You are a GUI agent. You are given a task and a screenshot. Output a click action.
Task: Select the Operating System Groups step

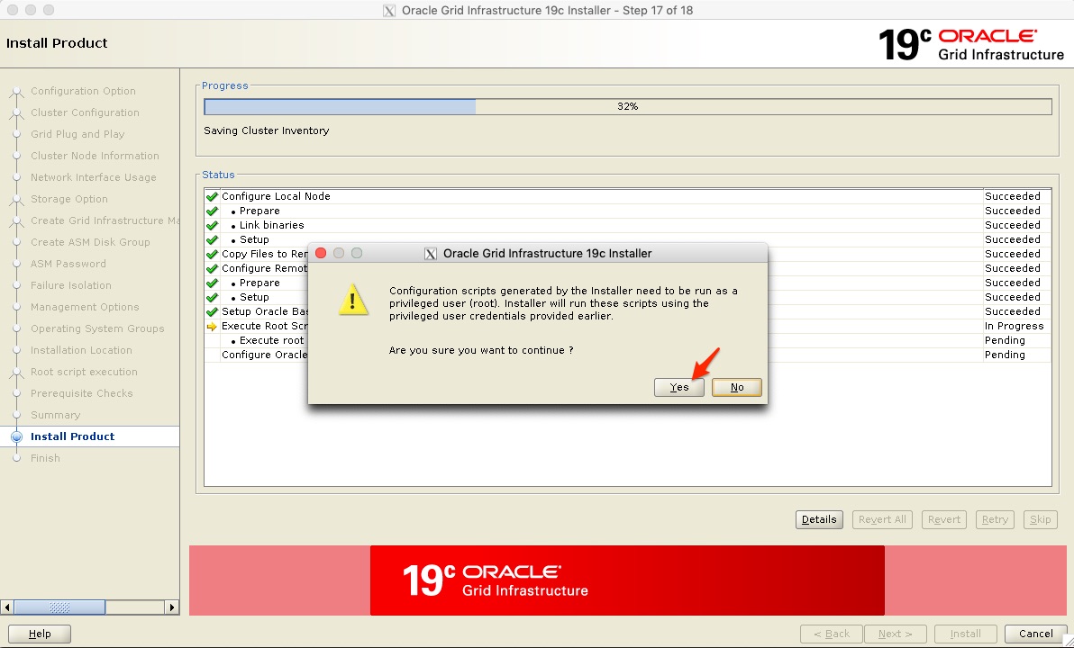click(x=97, y=328)
